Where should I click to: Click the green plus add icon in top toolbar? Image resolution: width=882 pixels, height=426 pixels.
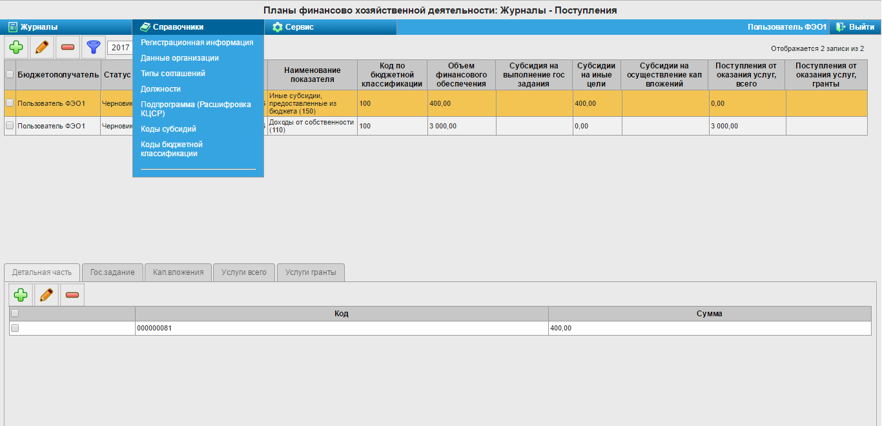coord(17,47)
